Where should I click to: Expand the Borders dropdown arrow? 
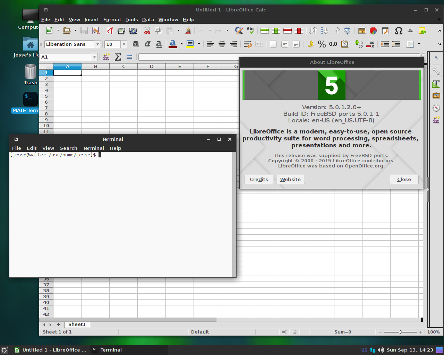[419, 44]
